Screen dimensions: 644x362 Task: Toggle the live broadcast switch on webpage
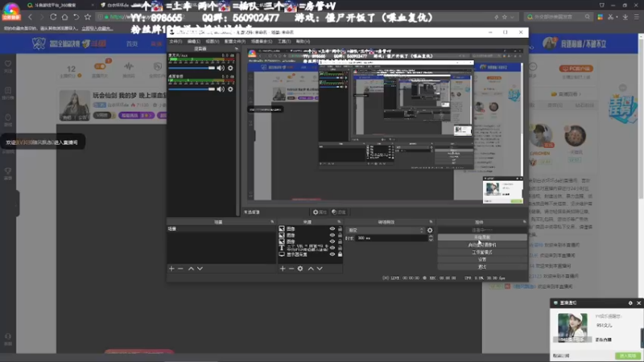pos(100,66)
